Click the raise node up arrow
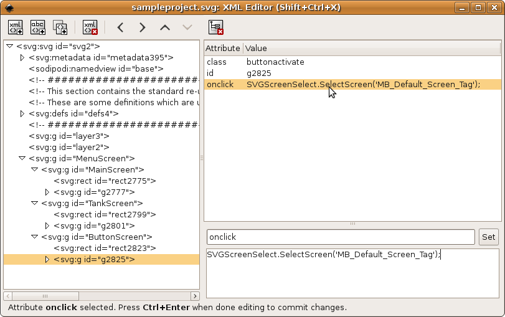 point(164,27)
